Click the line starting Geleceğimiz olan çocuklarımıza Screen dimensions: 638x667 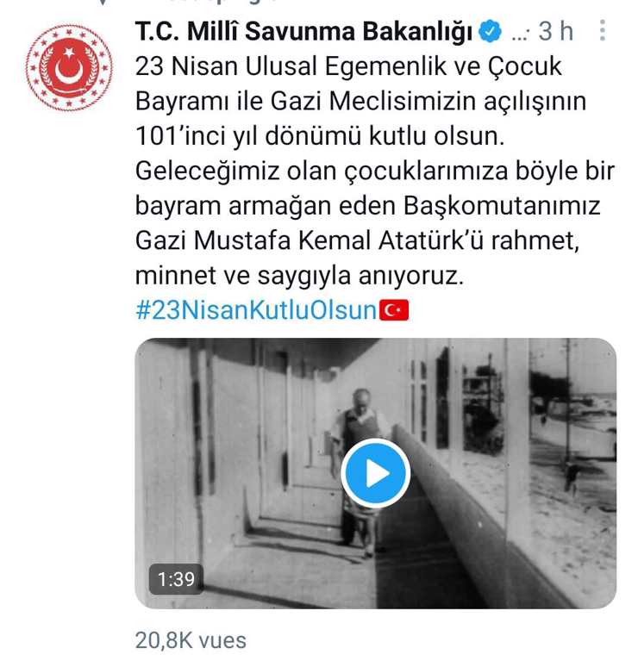pyautogui.click(x=375, y=171)
